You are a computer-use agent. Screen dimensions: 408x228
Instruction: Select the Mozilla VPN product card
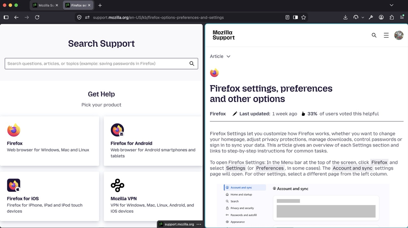[x=153, y=196]
